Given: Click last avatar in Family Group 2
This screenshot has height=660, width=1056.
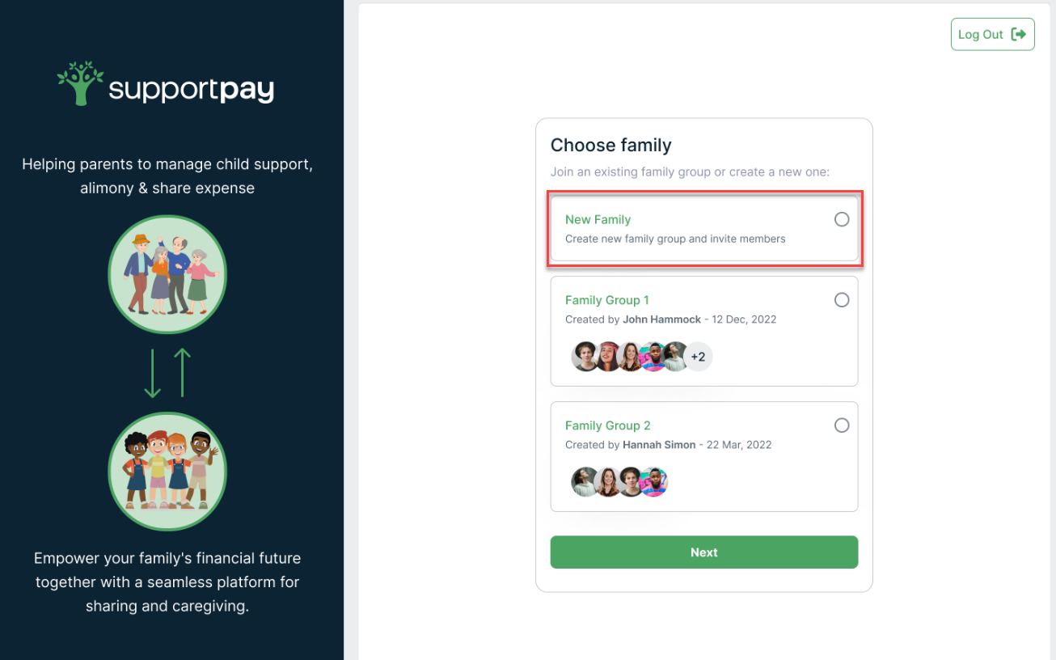Looking at the screenshot, I should pyautogui.click(x=653, y=482).
